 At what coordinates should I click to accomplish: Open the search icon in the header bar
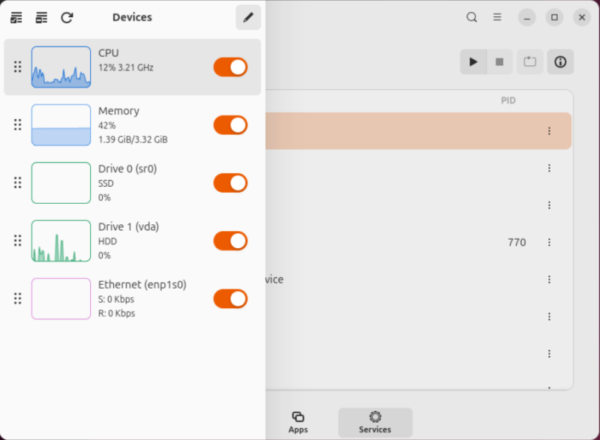point(472,16)
